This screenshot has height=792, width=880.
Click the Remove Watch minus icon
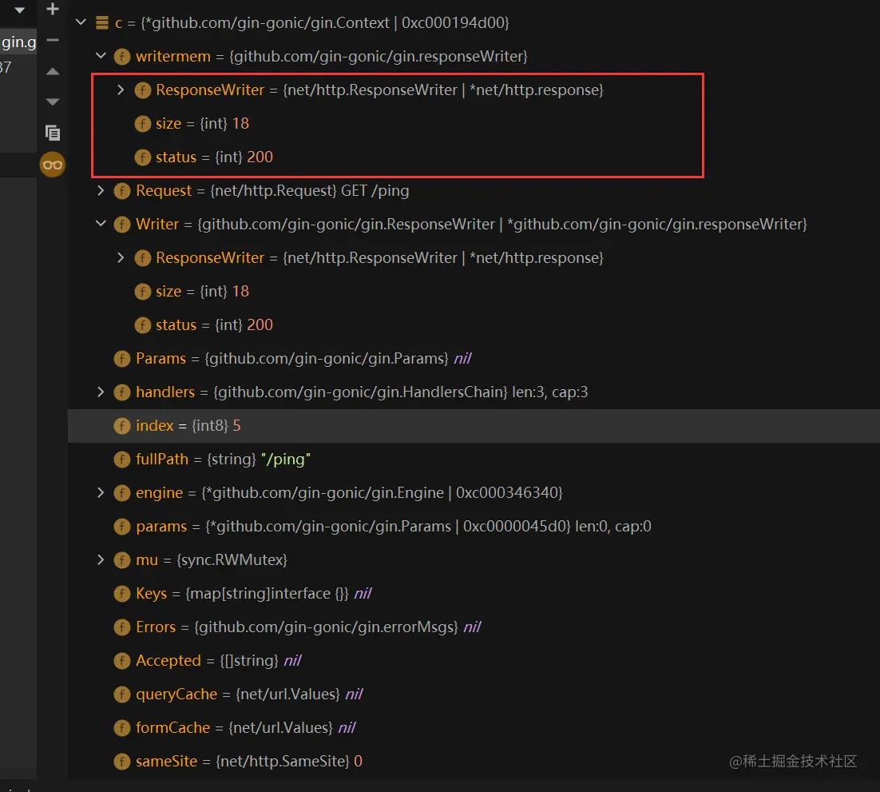click(53, 40)
